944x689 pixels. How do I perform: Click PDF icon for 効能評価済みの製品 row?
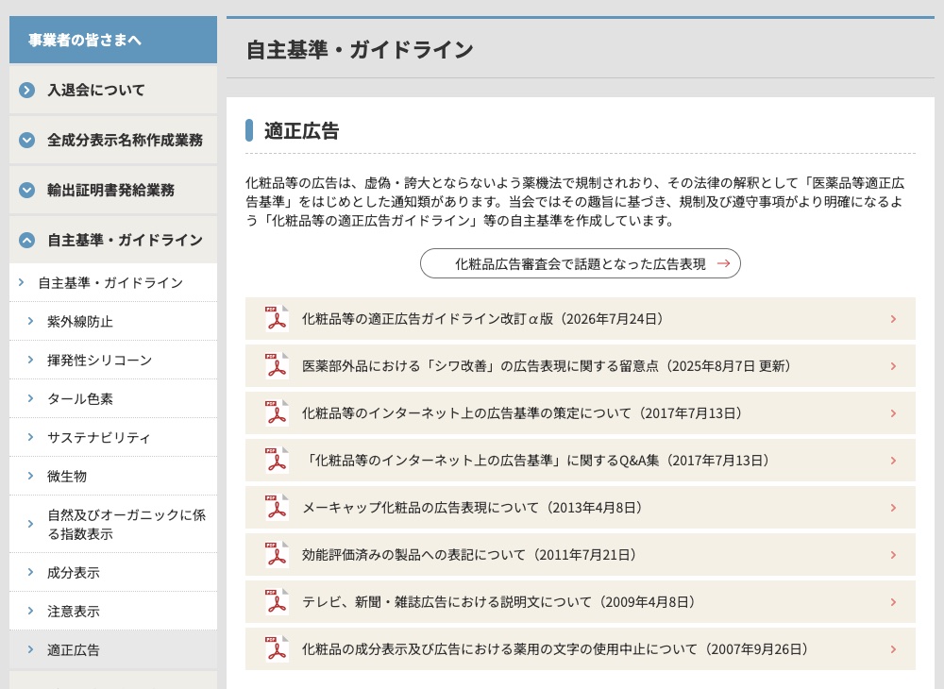277,555
